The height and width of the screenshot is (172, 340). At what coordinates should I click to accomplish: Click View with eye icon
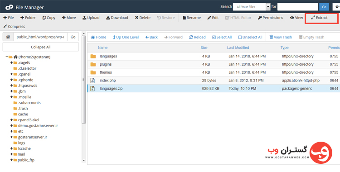point(296,18)
